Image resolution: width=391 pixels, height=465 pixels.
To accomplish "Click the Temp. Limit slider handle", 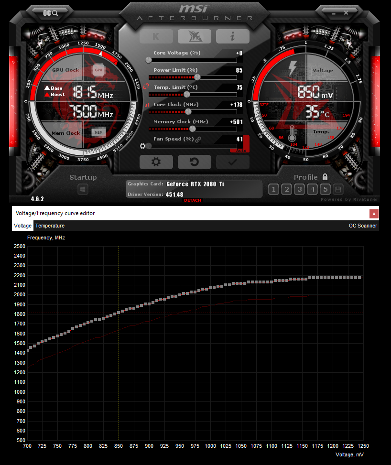I will pos(186,95).
